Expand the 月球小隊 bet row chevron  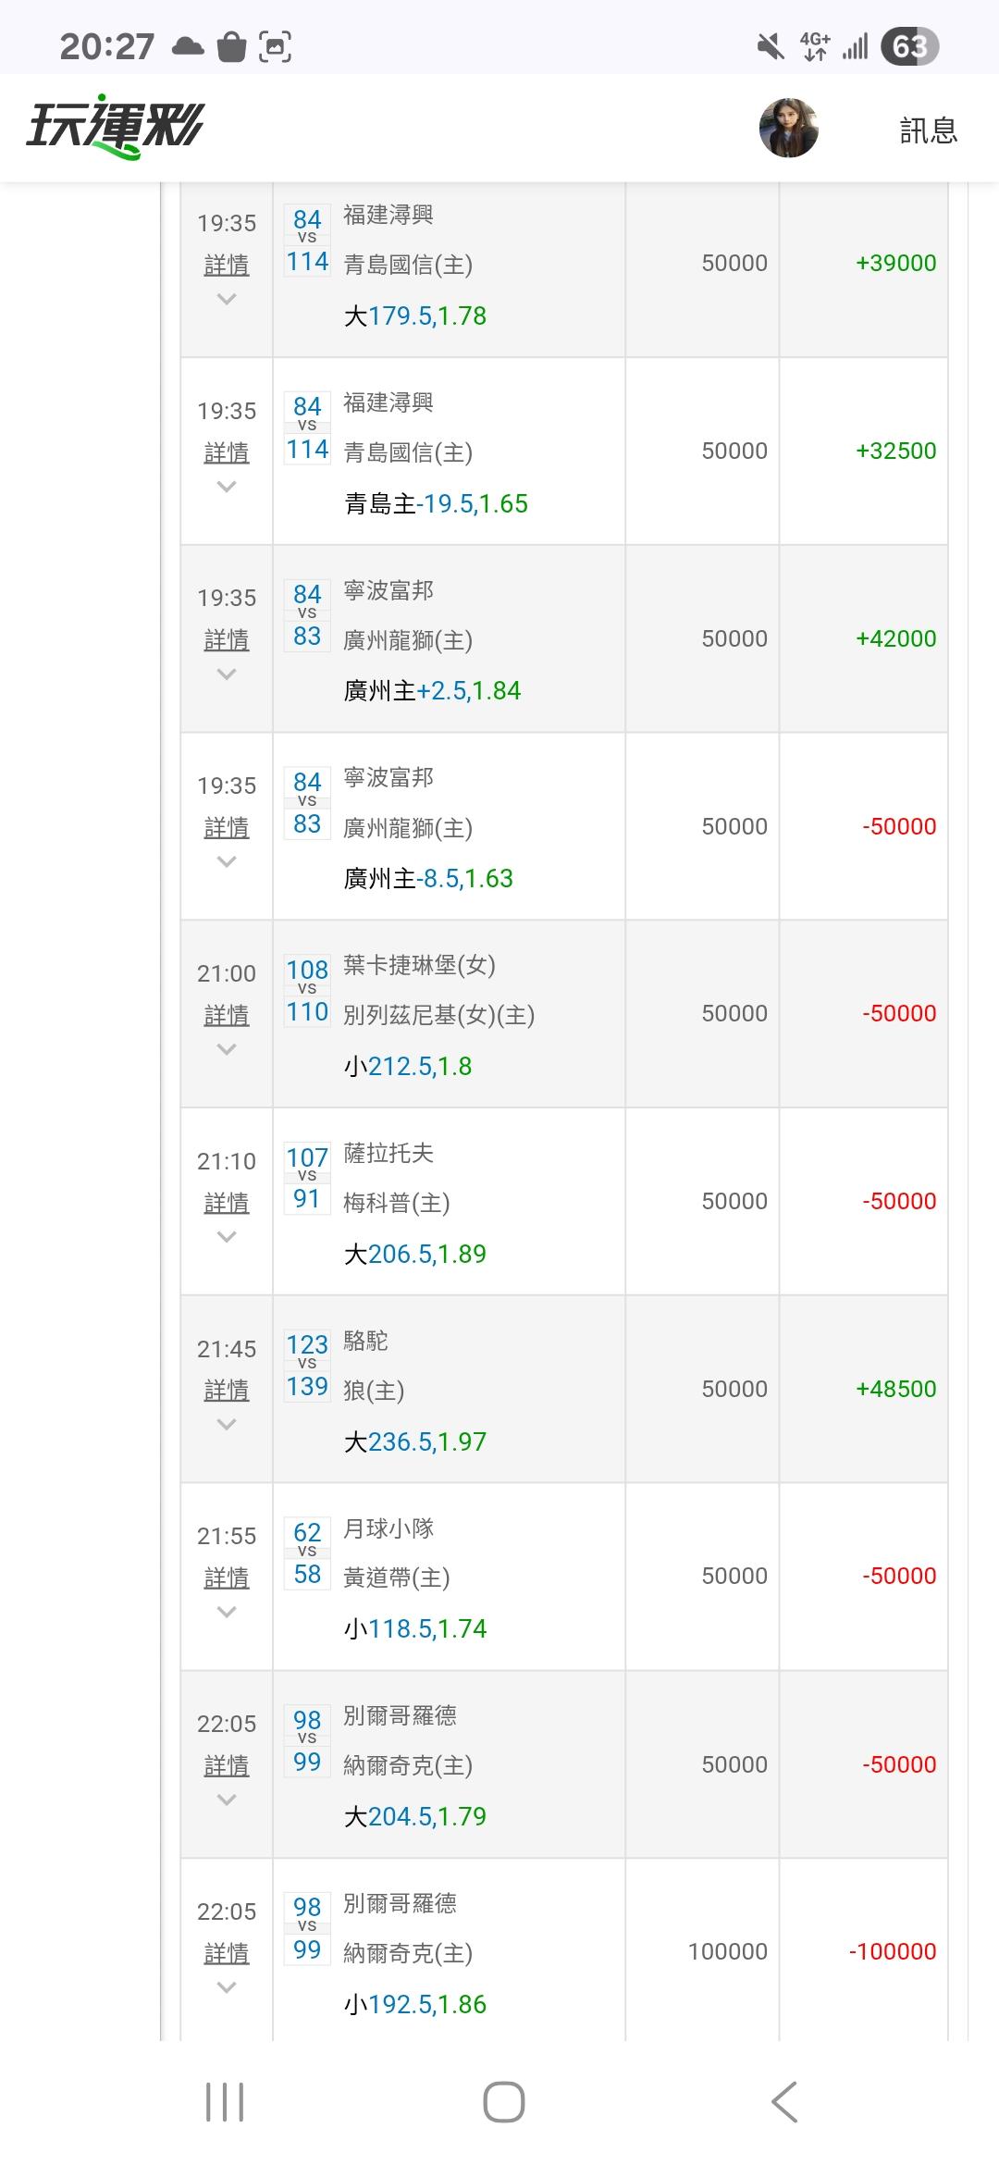point(227,1613)
